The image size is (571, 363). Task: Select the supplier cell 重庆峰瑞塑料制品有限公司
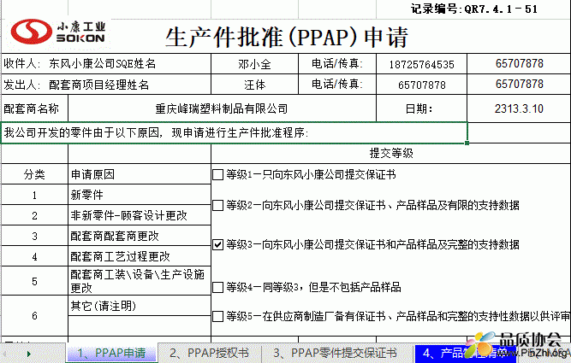pyautogui.click(x=222, y=108)
